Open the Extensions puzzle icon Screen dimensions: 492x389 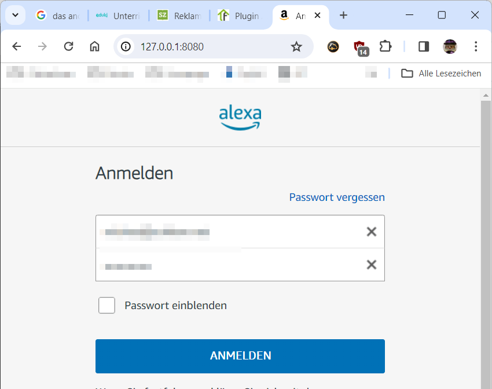tap(385, 47)
